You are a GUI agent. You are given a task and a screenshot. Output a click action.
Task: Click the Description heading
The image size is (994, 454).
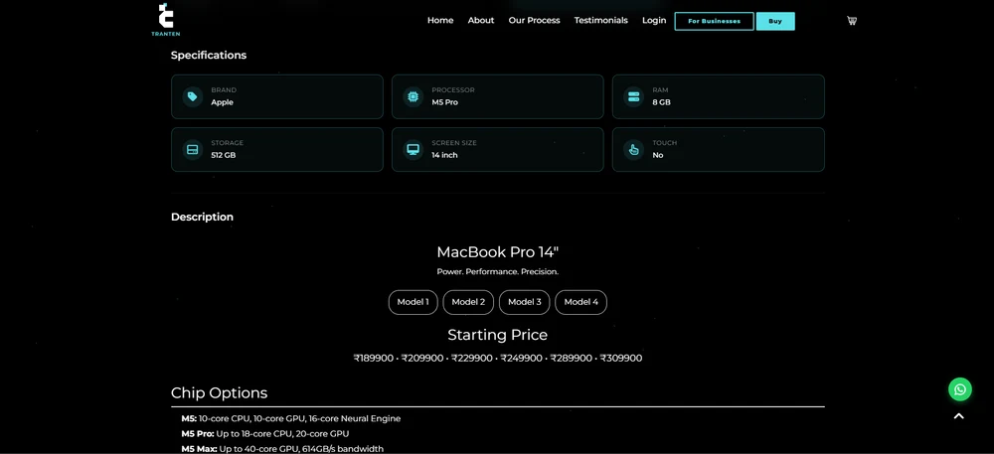(x=202, y=218)
